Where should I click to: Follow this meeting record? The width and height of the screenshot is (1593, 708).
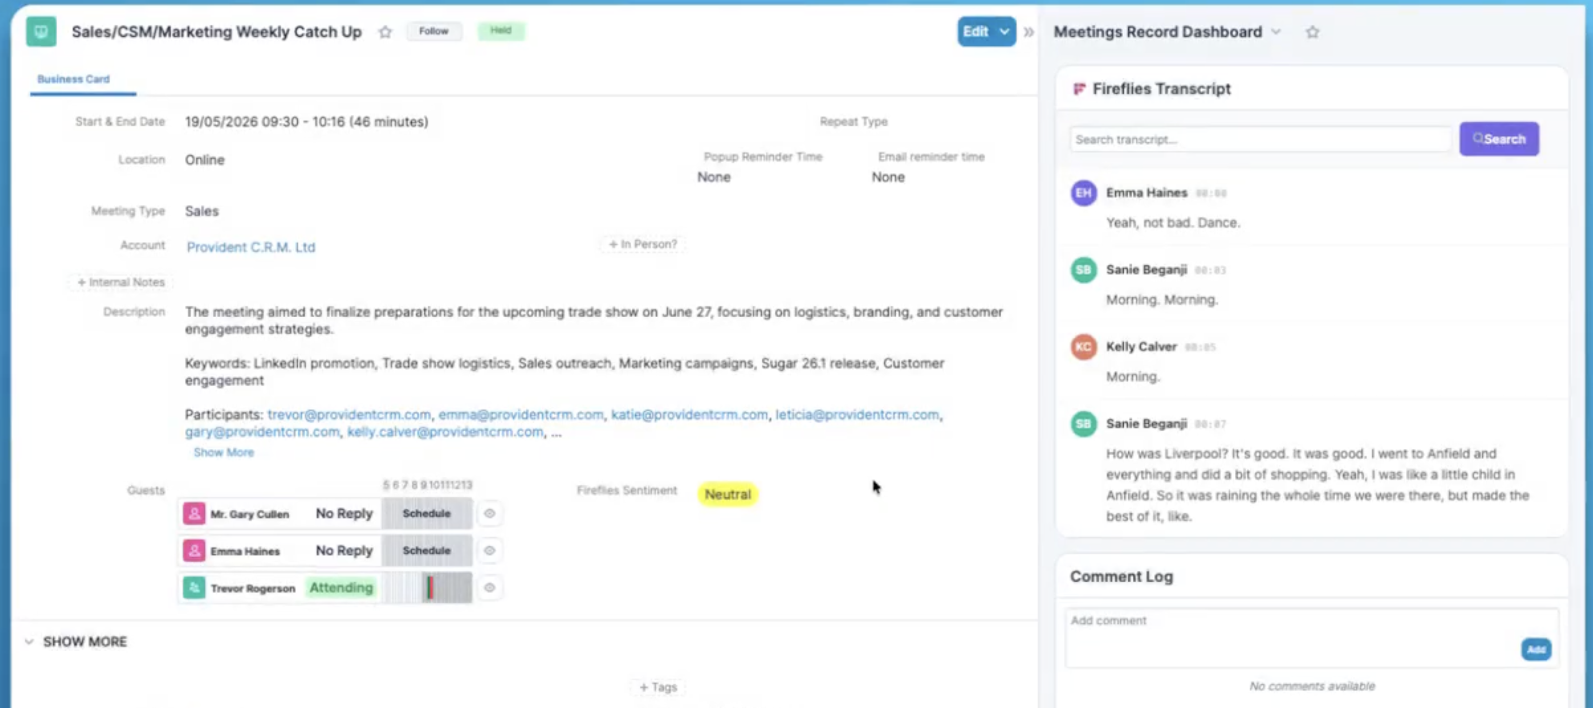(434, 31)
